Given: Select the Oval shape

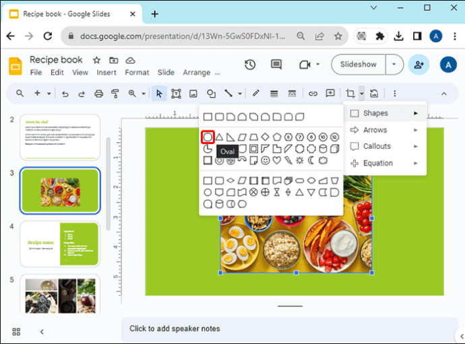Looking at the screenshot, I should click(208, 137).
